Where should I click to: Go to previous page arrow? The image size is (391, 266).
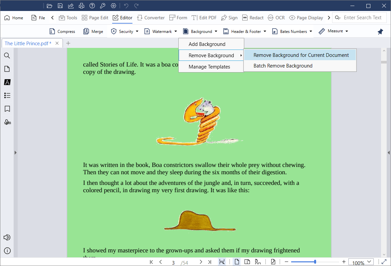[161, 262]
